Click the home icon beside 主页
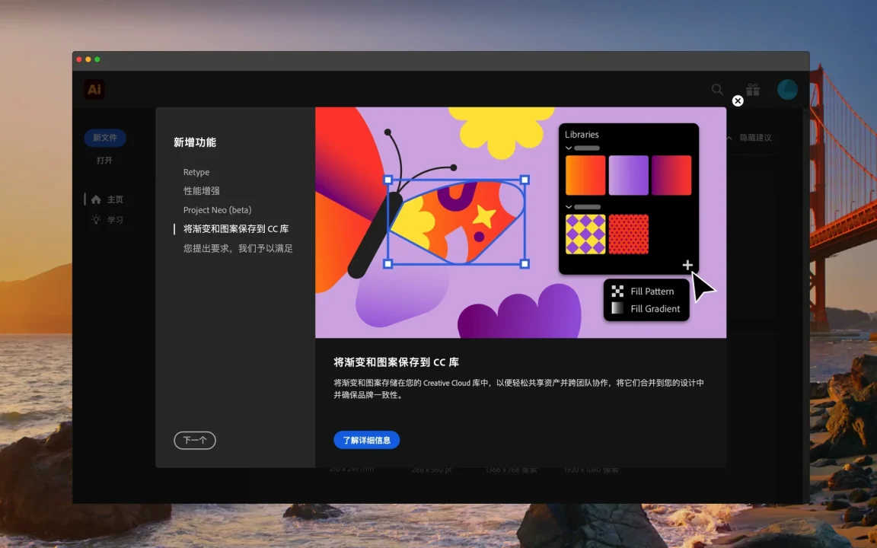This screenshot has width=877, height=548. click(x=96, y=199)
